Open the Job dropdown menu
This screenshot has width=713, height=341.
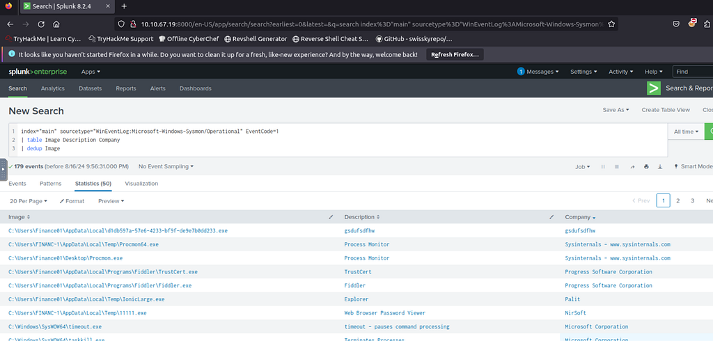click(583, 167)
